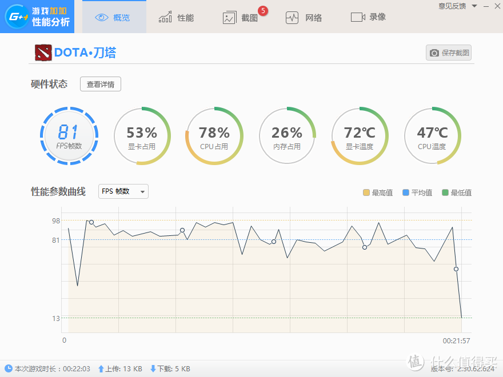Click the yellow 最高值 legend swatch
Screen dimensions: 503x377
click(x=366, y=192)
